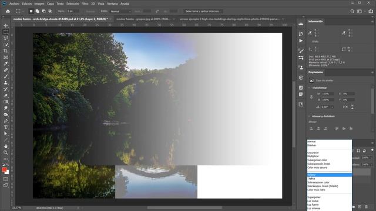Open the Actions play panel icon
The height and width of the screenshot is (211, 376).
point(301,41)
